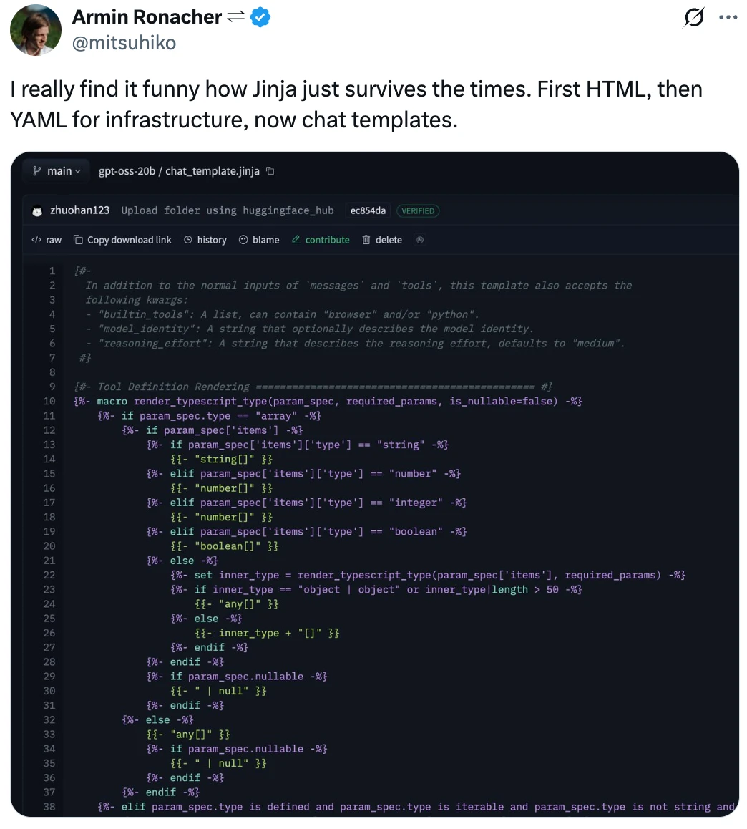The image size is (747, 829).
Task: Open the commit hash ec854da
Action: (368, 210)
